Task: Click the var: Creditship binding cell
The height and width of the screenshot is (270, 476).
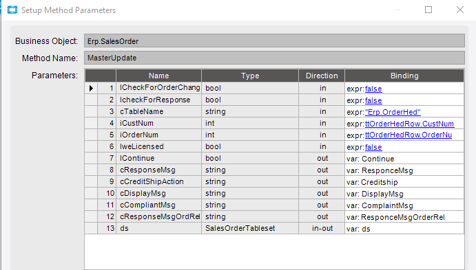Action: click(x=404, y=181)
